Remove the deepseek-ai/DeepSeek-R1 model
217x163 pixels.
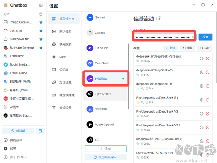[x=208, y=86]
